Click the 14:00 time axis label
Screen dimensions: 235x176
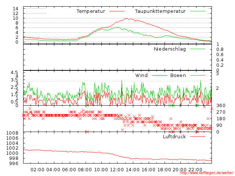pos(133,170)
